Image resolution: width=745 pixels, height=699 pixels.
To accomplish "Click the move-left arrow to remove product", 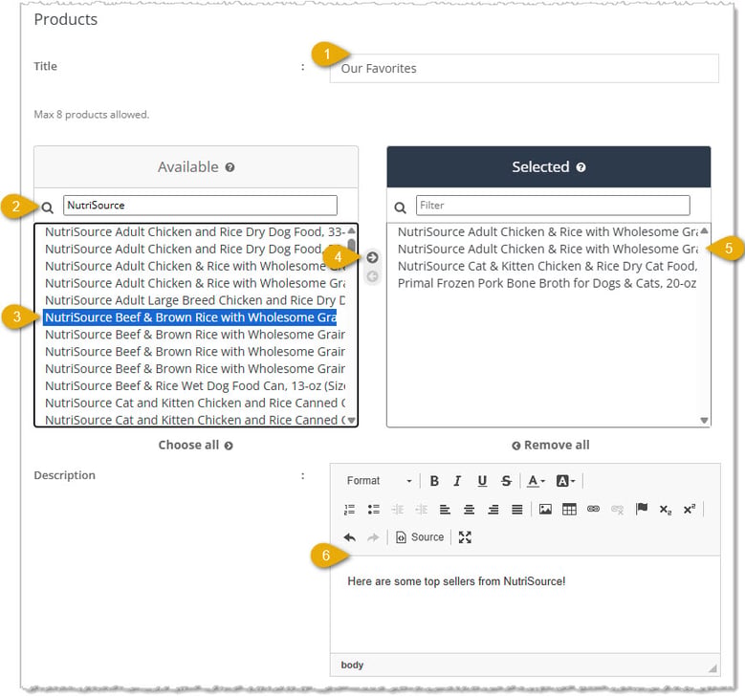I will (373, 276).
